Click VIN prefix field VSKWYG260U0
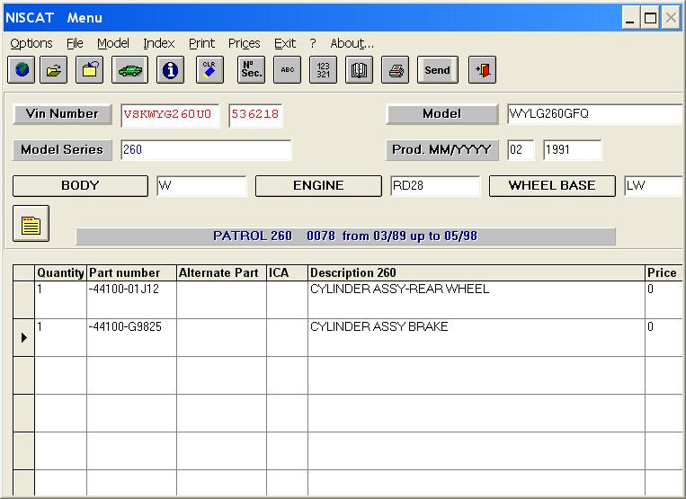The width and height of the screenshot is (686, 499). [x=170, y=115]
